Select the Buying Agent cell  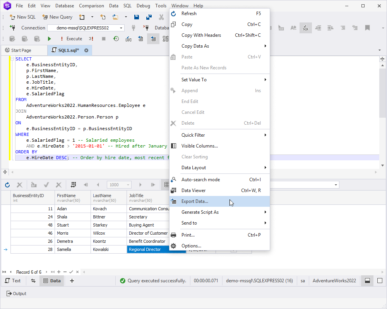148,225
